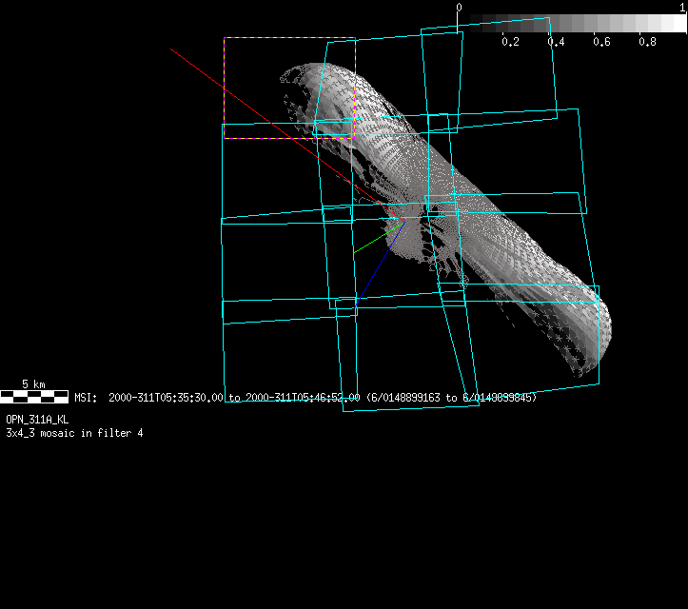
Task: Click the MSI label
Action: pyautogui.click(x=87, y=398)
